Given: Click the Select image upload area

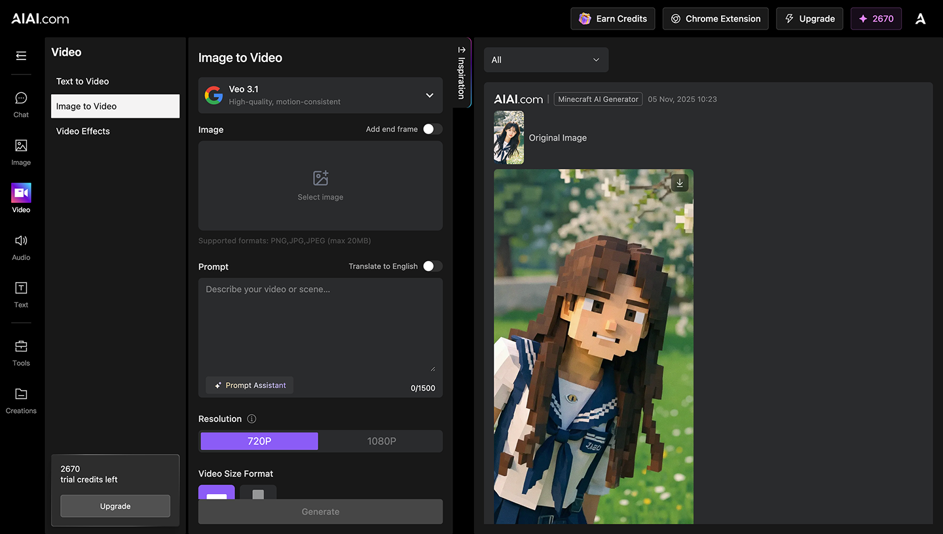Looking at the screenshot, I should (320, 186).
